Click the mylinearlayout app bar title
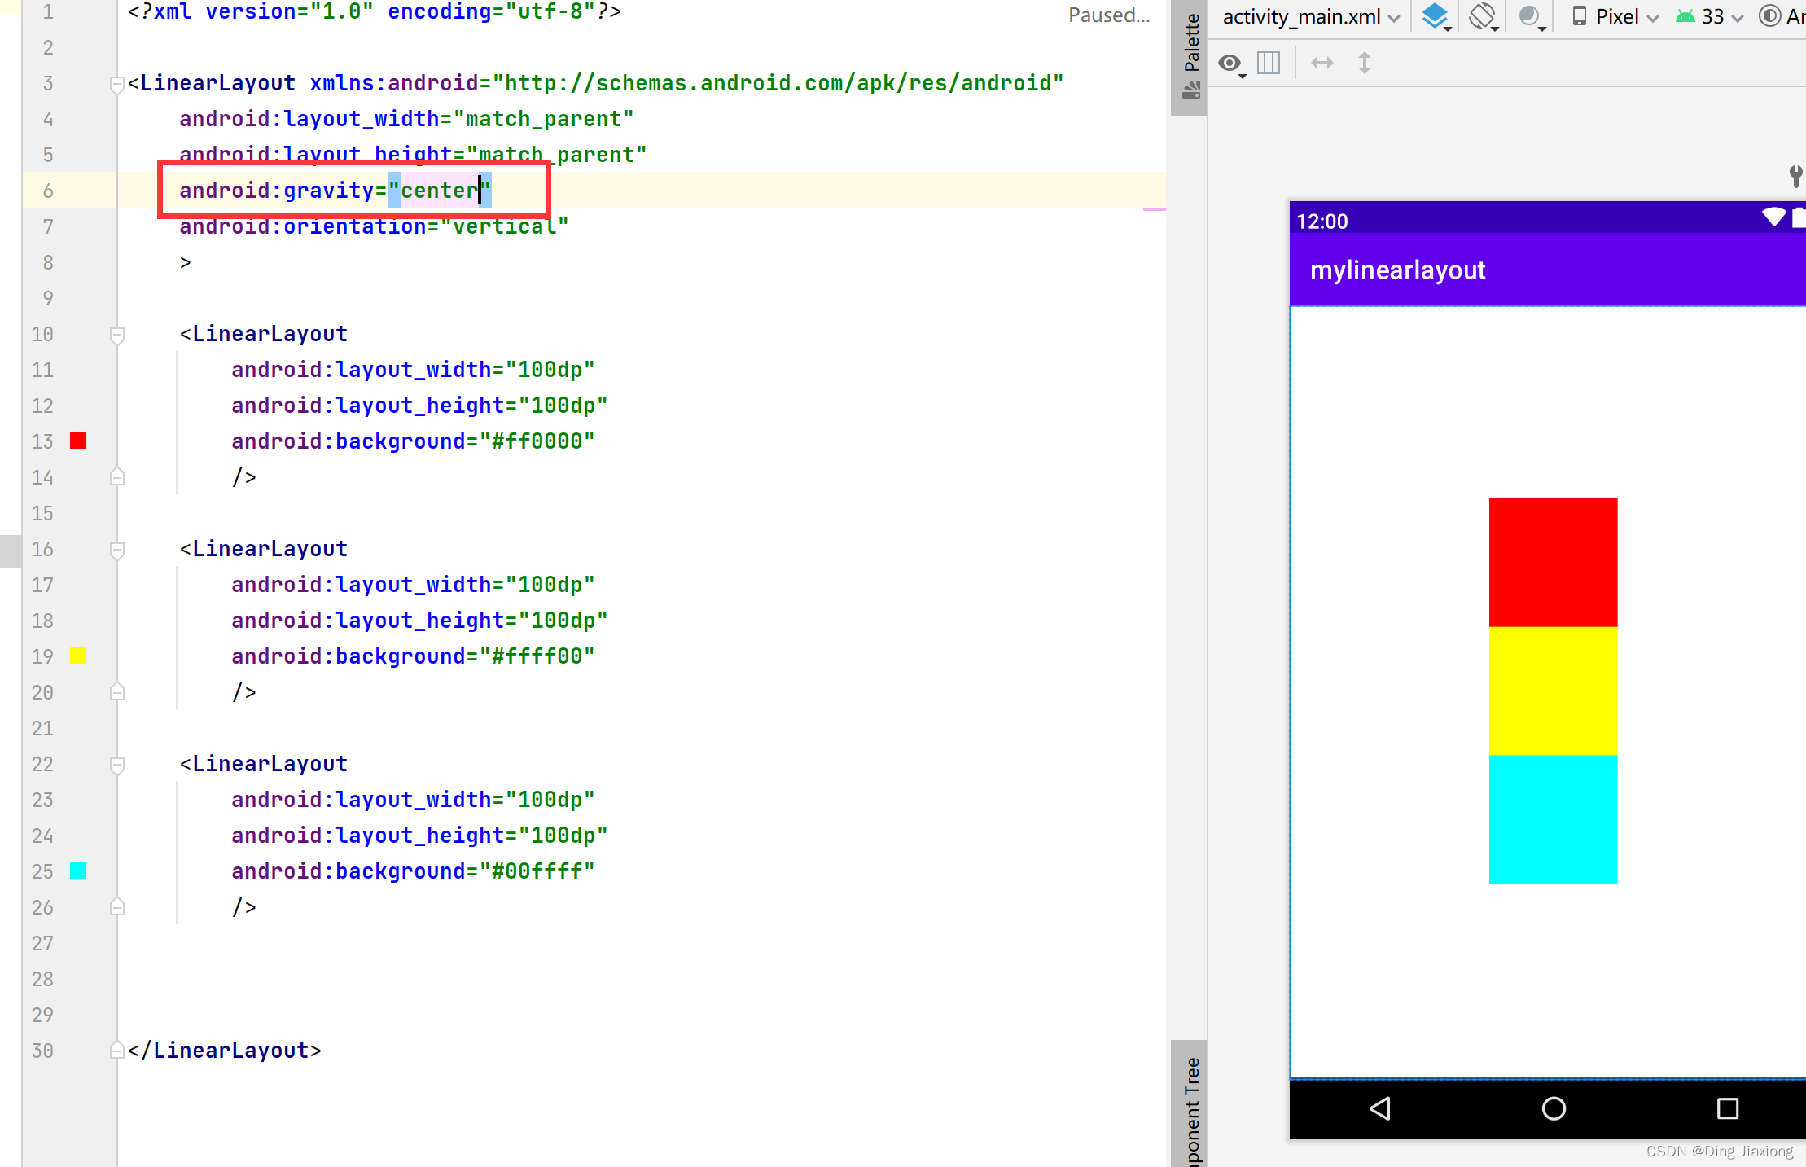1806x1167 pixels. [x=1397, y=270]
